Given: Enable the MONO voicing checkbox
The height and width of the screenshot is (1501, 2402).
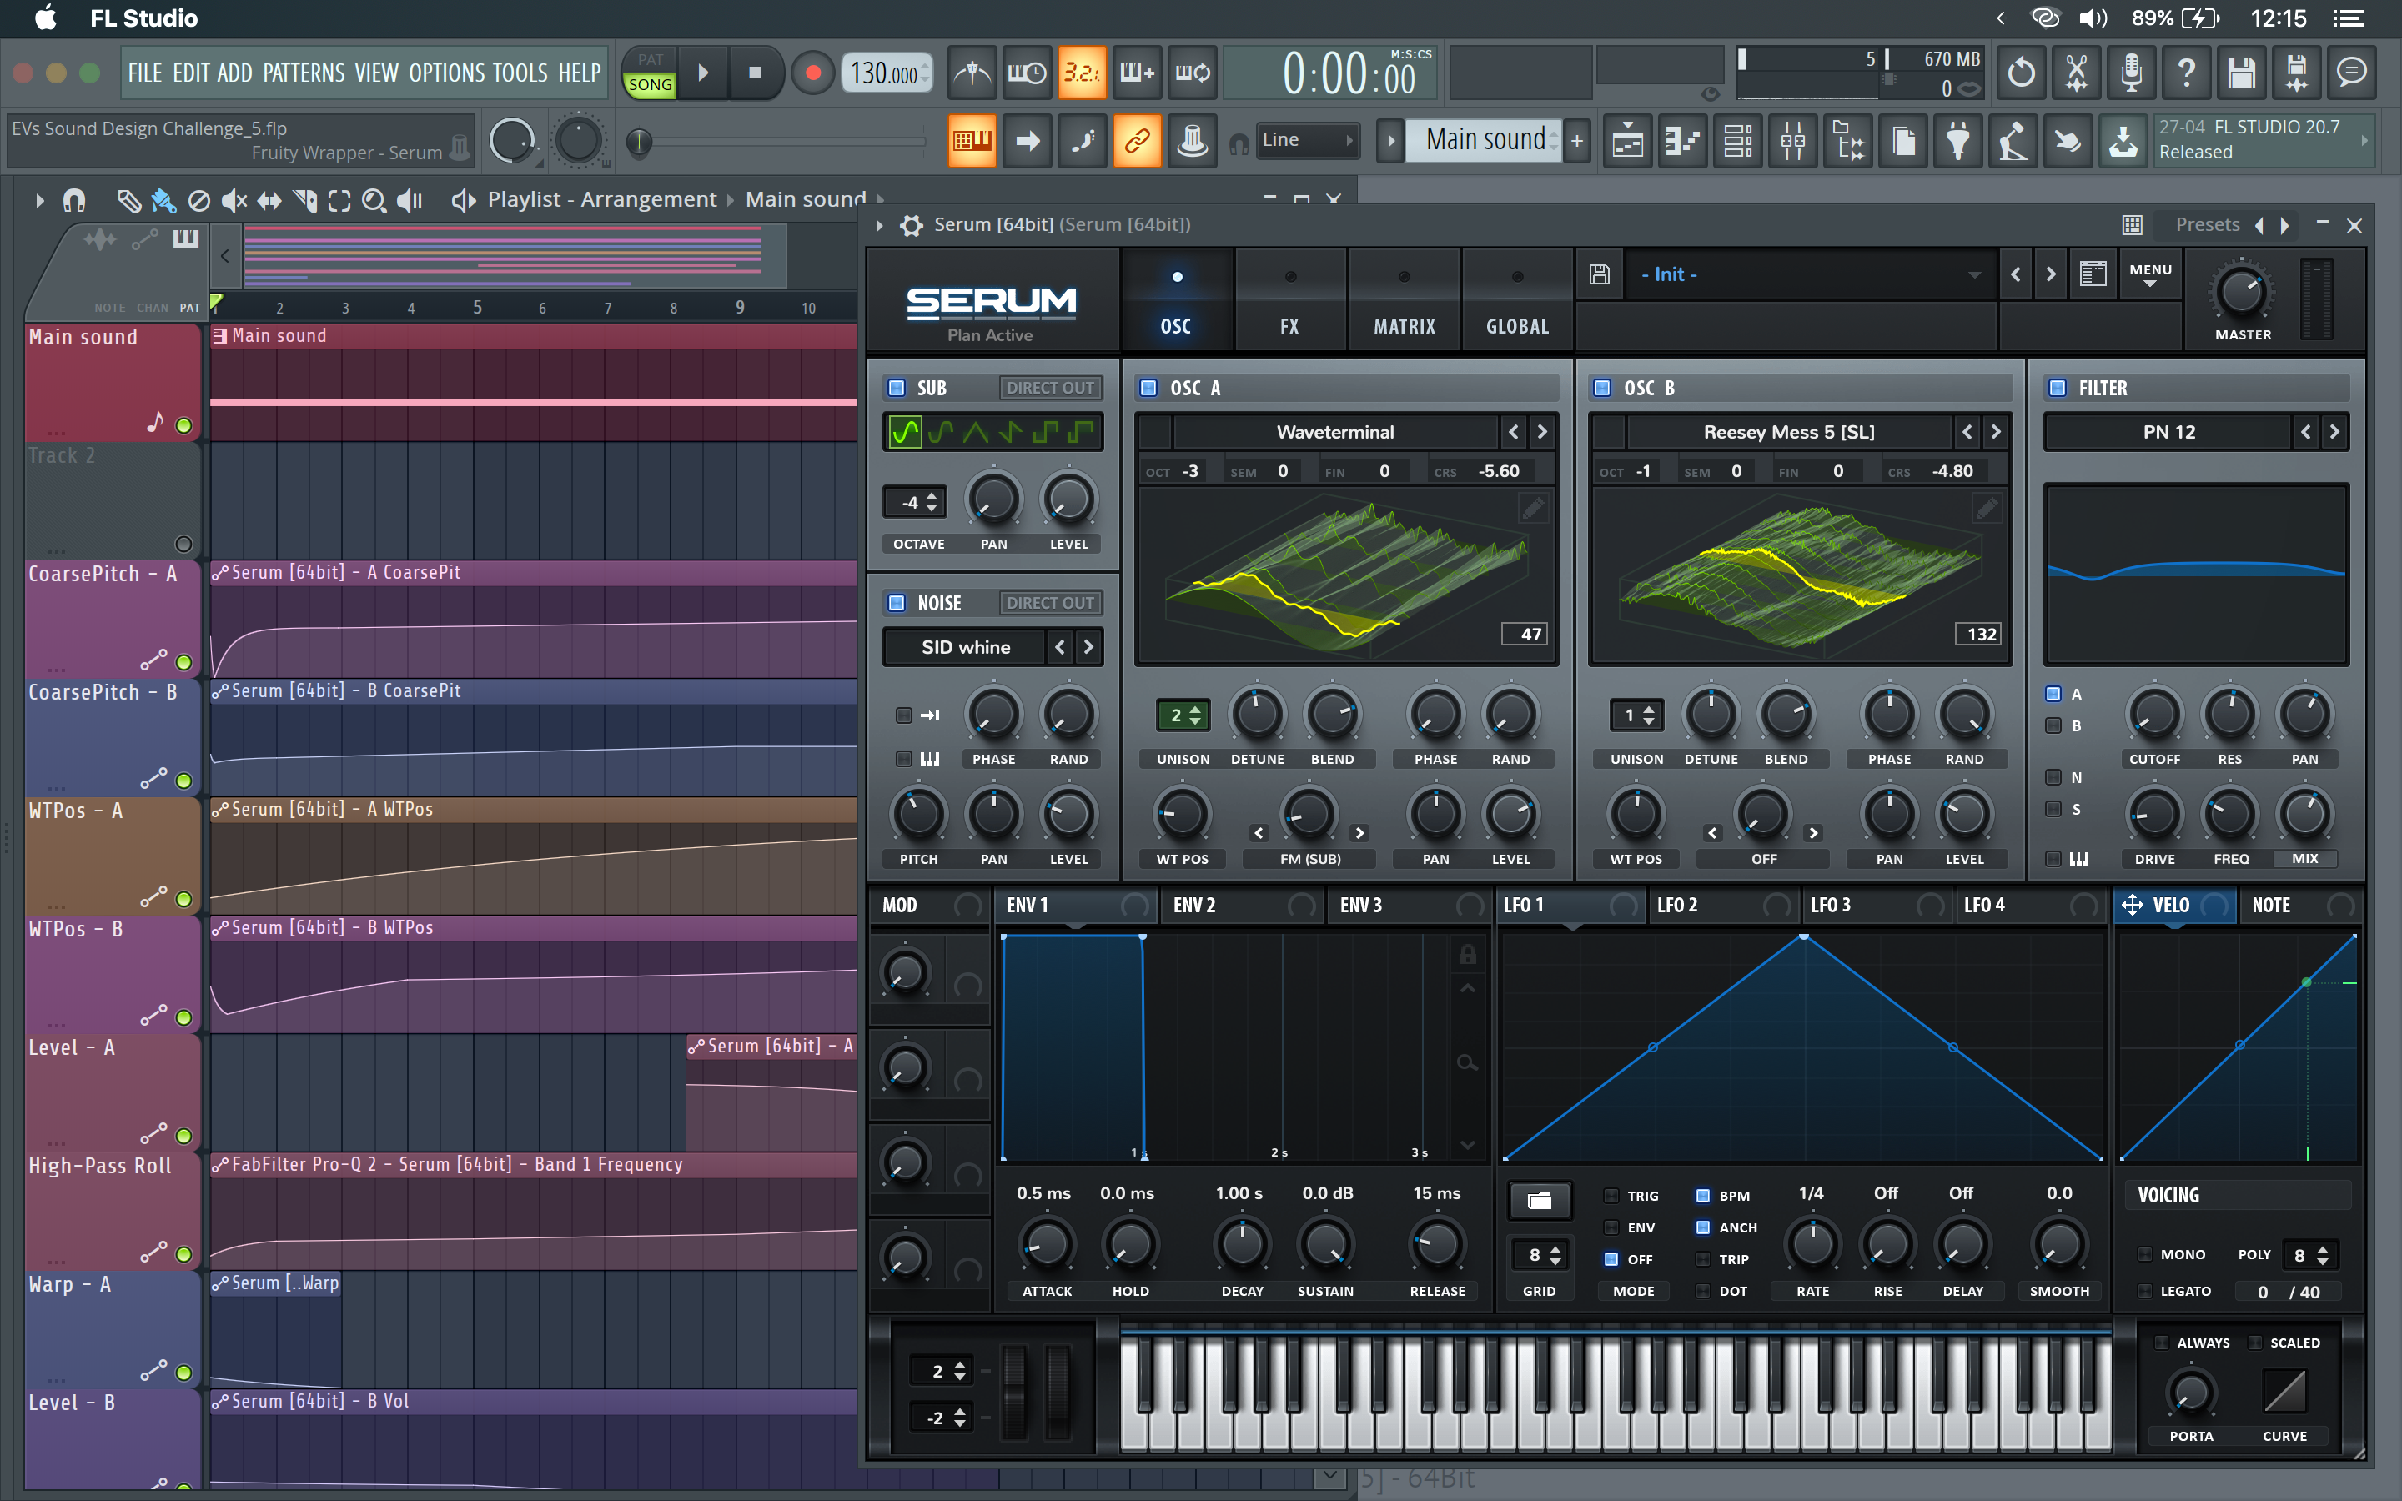Looking at the screenshot, I should [x=2146, y=1255].
